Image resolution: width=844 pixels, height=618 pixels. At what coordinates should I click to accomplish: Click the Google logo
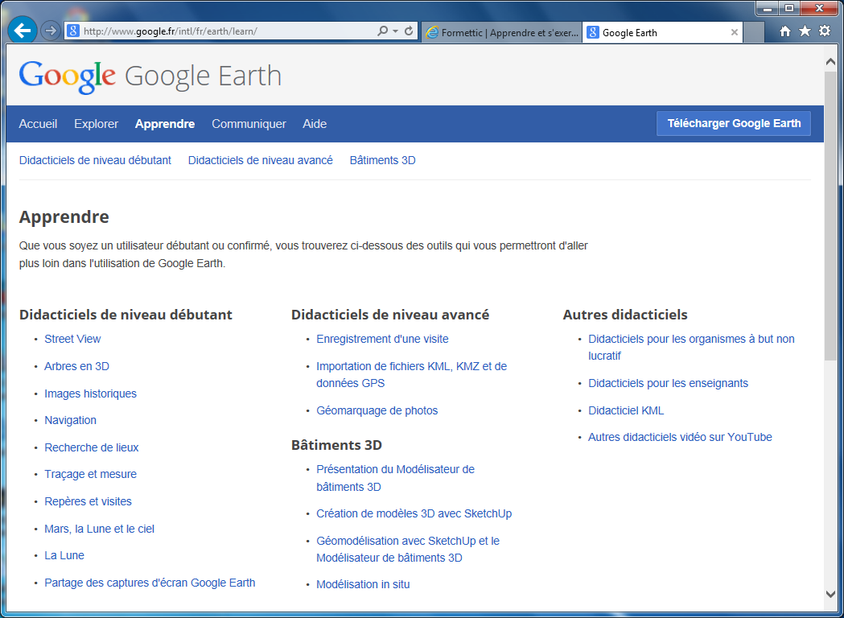68,76
